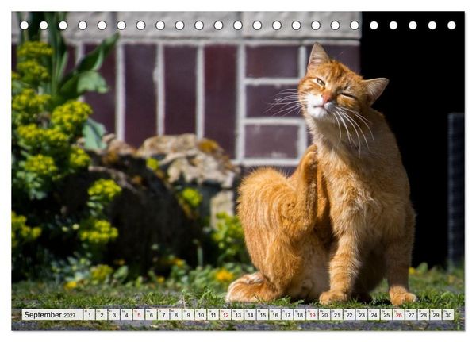Select day 7 in the calendar strip
Screen dimensions: 476x342
pyautogui.click(x=163, y=315)
